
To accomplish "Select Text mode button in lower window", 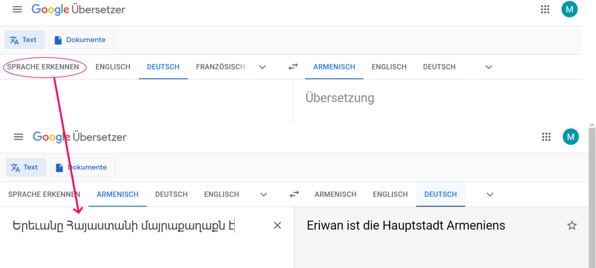I will [x=26, y=167].
